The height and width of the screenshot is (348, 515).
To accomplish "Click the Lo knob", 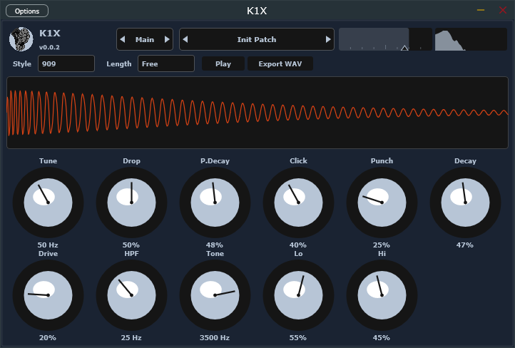I will tap(298, 295).
